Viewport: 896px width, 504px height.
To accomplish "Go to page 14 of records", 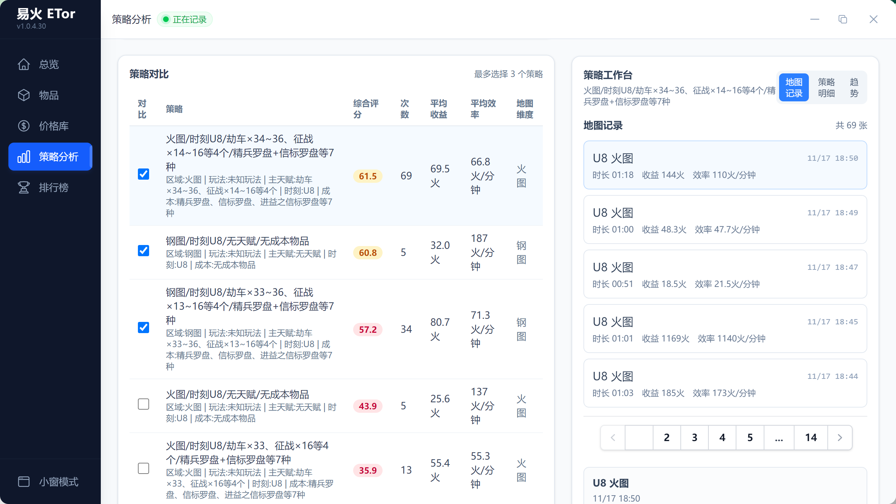I will point(811,437).
